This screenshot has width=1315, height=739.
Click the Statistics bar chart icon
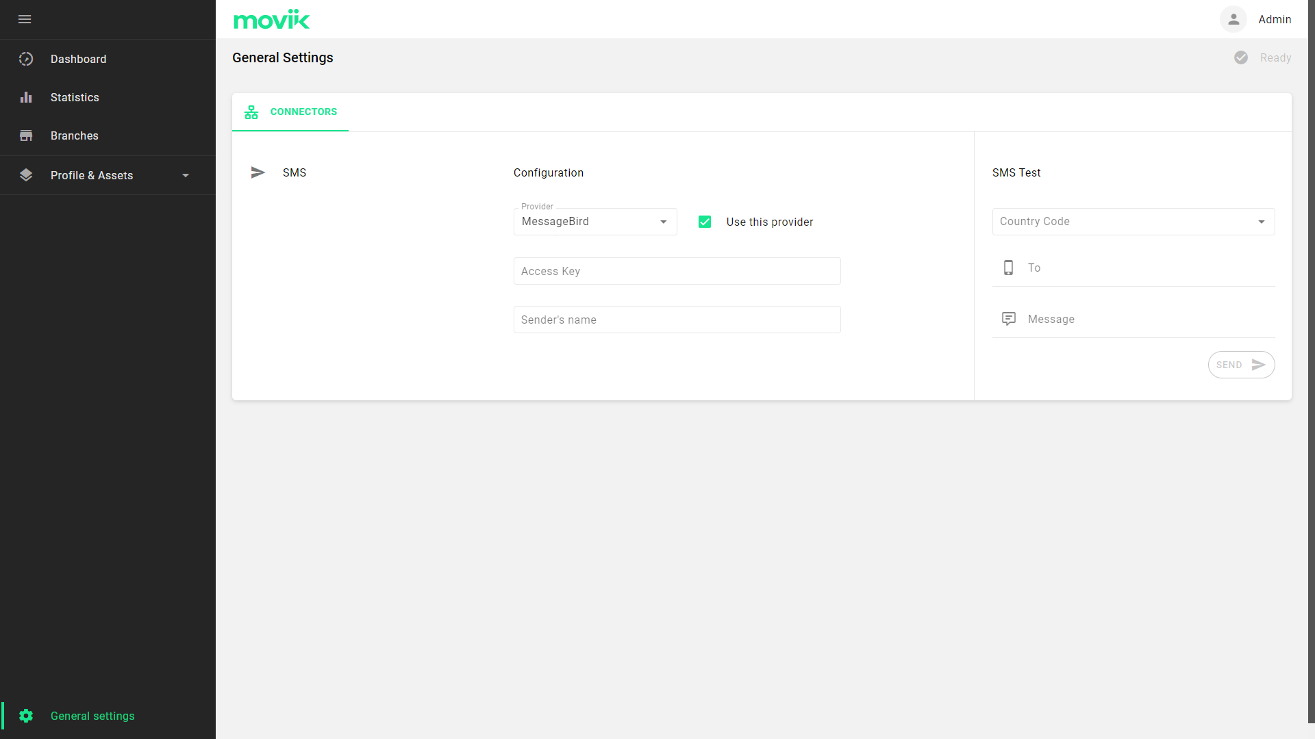point(26,97)
